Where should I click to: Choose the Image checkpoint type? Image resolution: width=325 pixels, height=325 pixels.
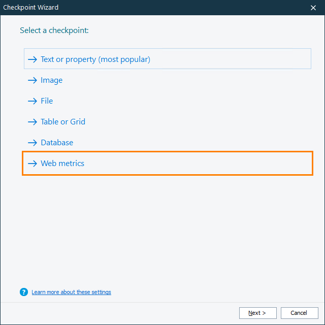pyautogui.click(x=52, y=80)
